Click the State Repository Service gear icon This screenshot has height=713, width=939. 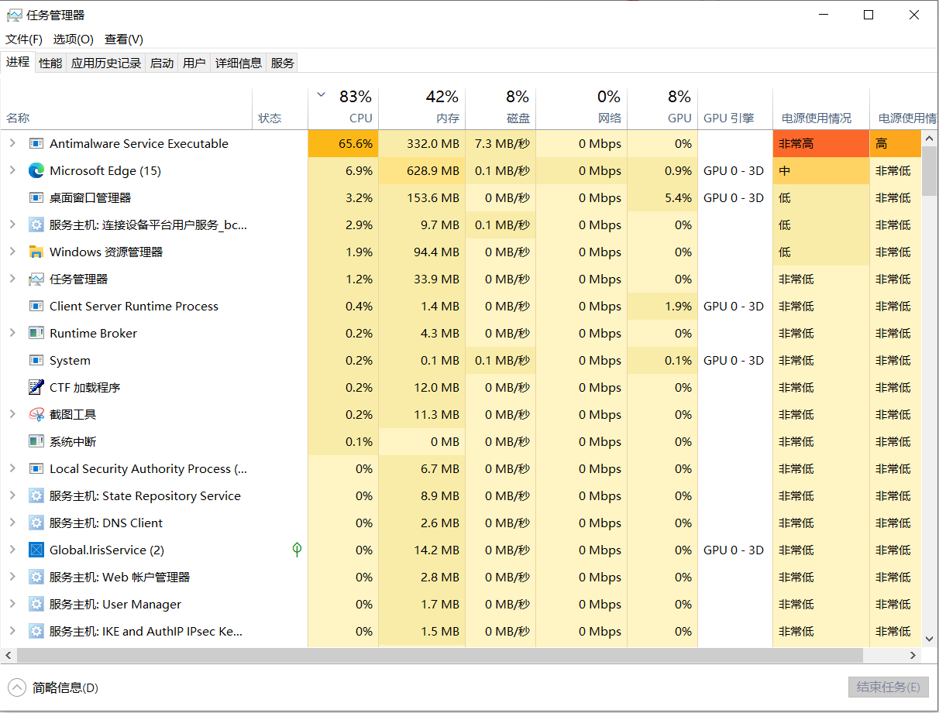36,495
